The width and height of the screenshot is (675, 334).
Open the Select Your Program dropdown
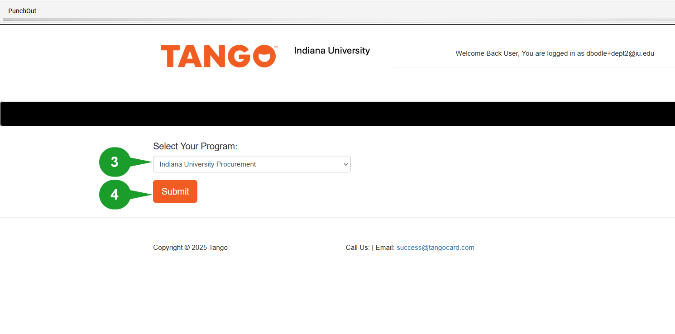point(252,164)
